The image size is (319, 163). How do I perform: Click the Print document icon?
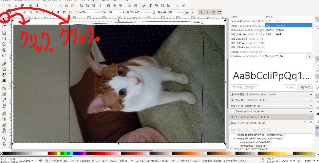point(22,6)
